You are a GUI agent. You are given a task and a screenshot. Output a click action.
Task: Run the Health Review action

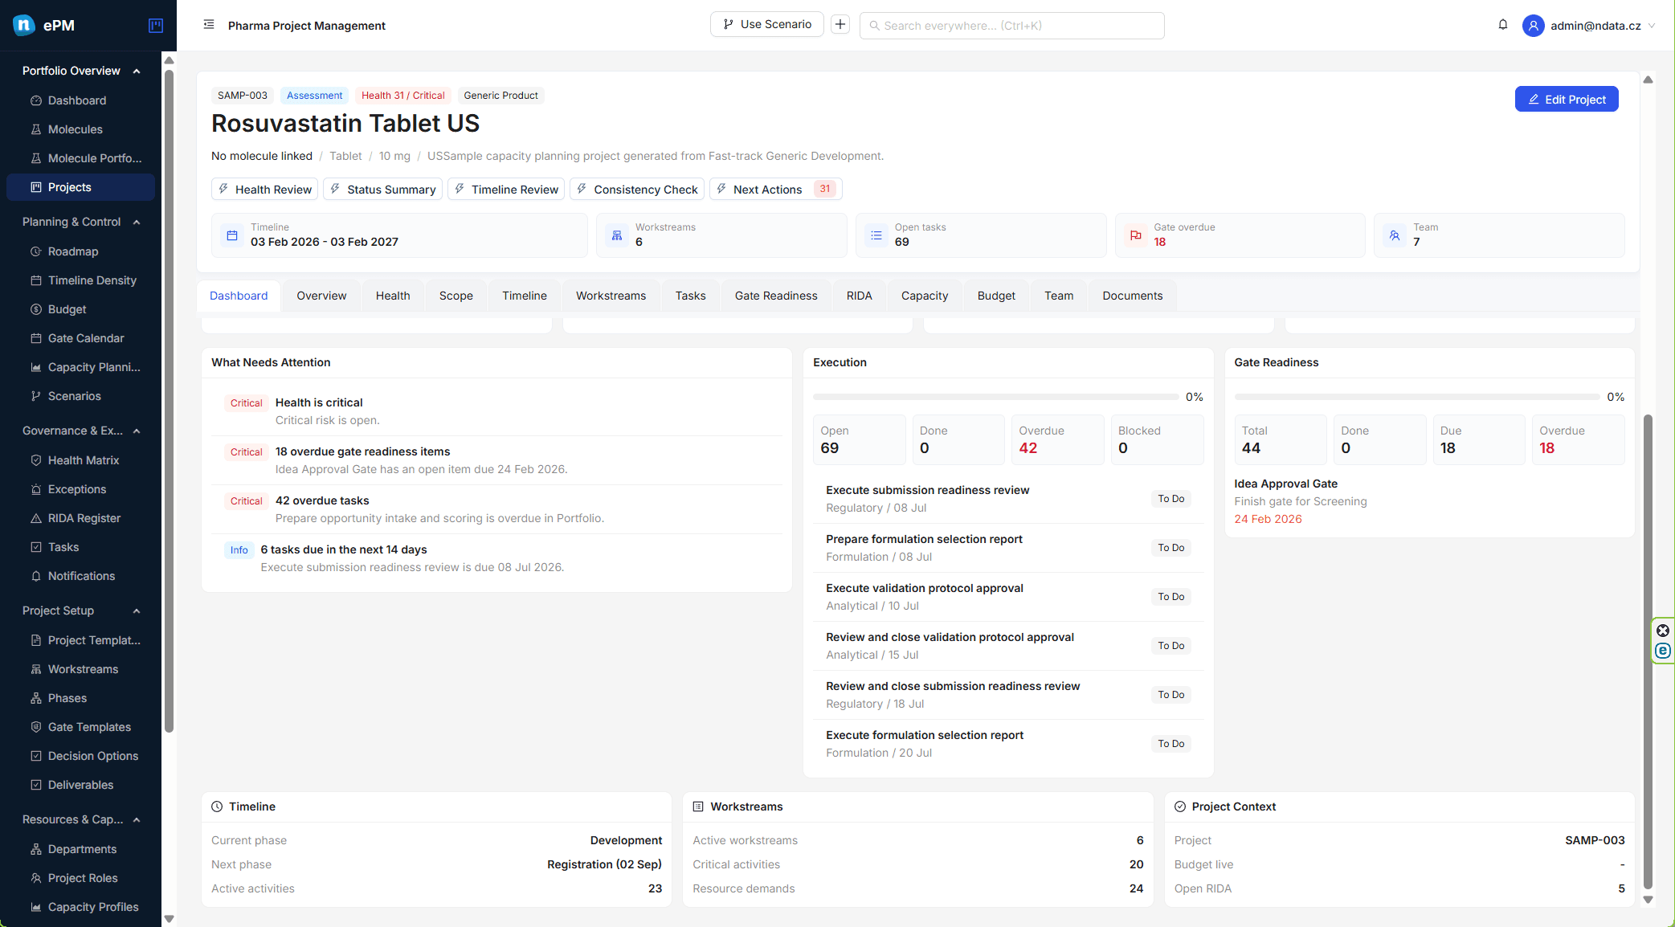point(265,189)
